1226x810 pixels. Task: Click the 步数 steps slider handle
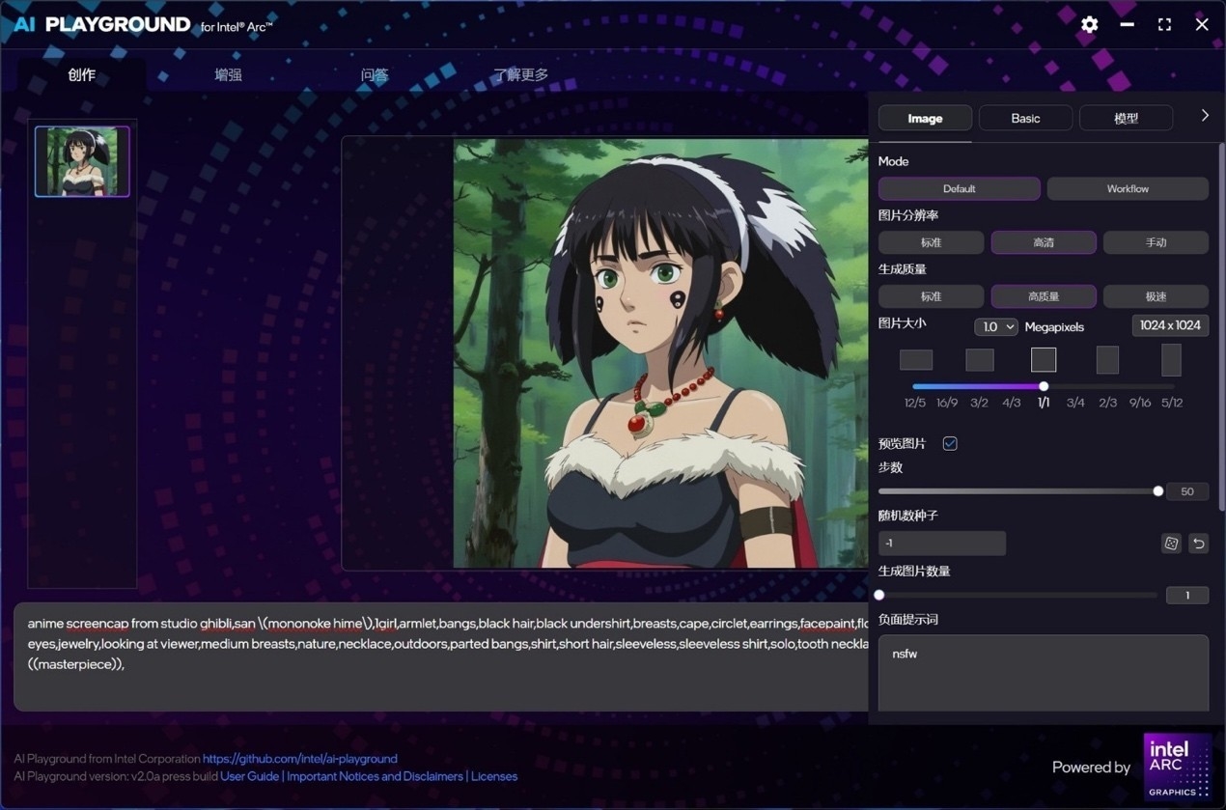[1158, 491]
